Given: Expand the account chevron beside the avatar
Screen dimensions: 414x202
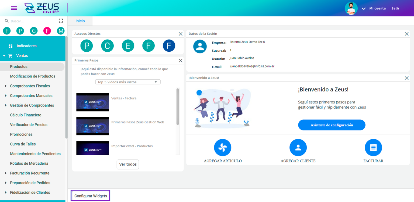Looking at the screenshot, I should point(363,8).
